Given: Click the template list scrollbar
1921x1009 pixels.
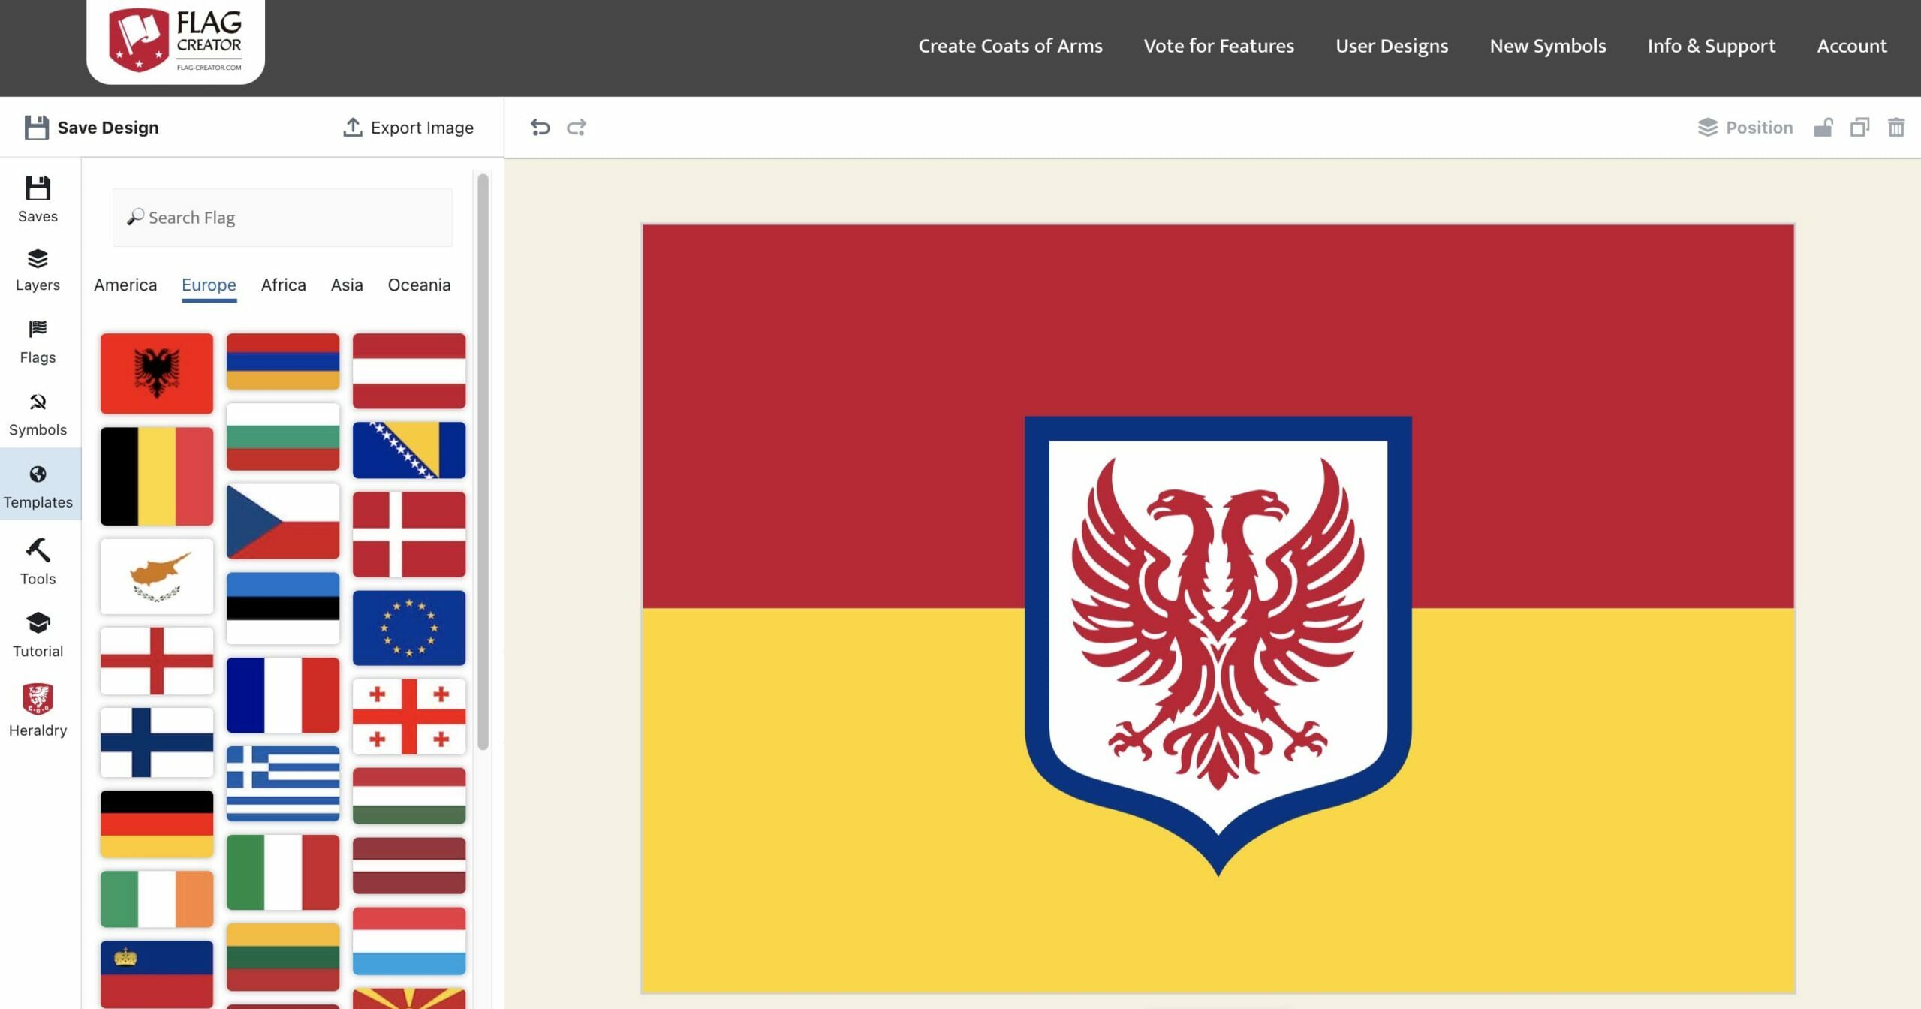Looking at the screenshot, I should 483,462.
